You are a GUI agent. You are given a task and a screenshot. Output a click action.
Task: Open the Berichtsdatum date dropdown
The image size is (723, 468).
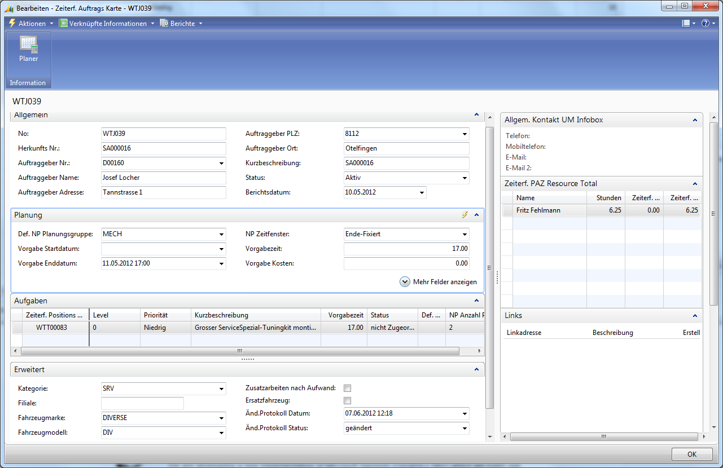(422, 192)
